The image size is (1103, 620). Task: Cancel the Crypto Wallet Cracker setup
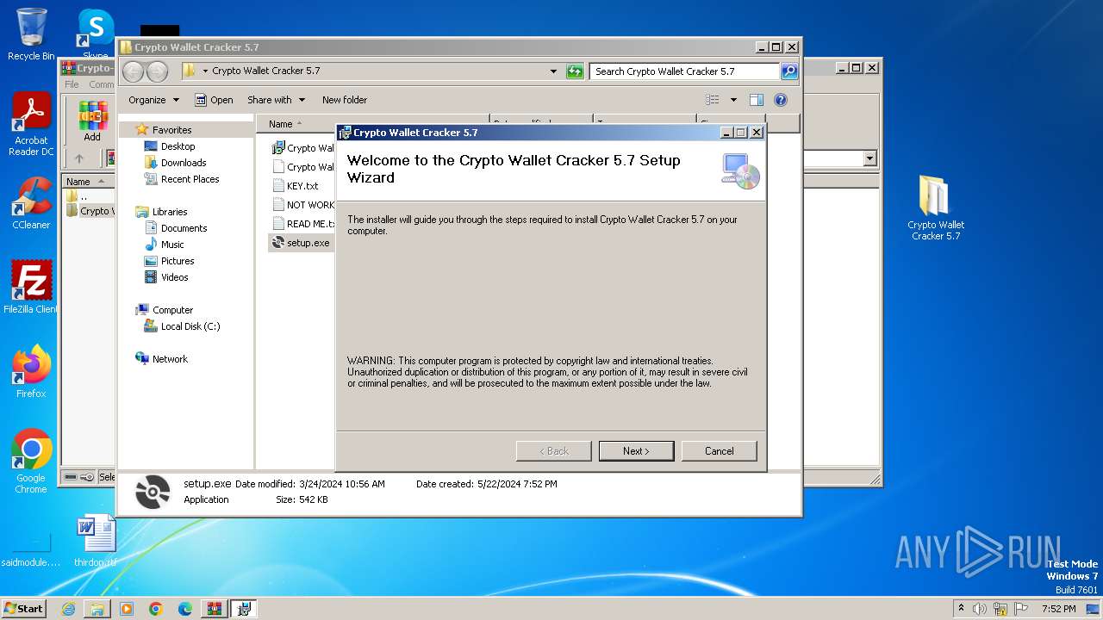[x=719, y=450]
